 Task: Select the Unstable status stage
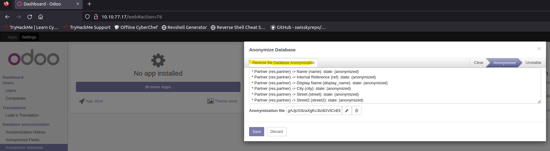coord(533,63)
